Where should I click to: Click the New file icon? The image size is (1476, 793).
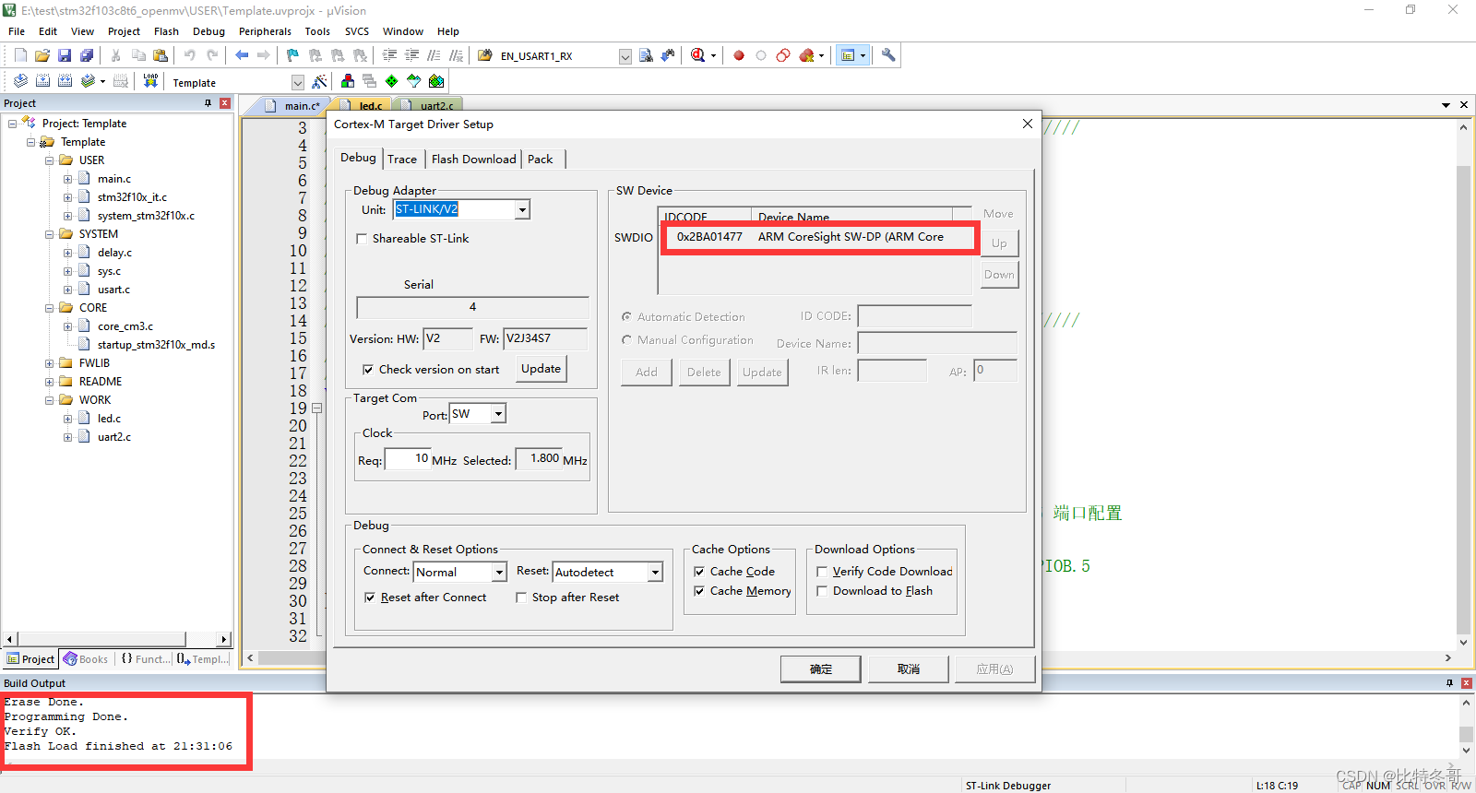pos(20,55)
